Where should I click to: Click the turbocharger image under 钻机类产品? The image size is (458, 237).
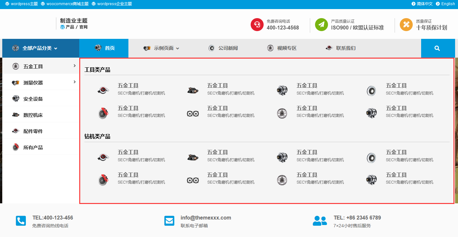pos(103,157)
